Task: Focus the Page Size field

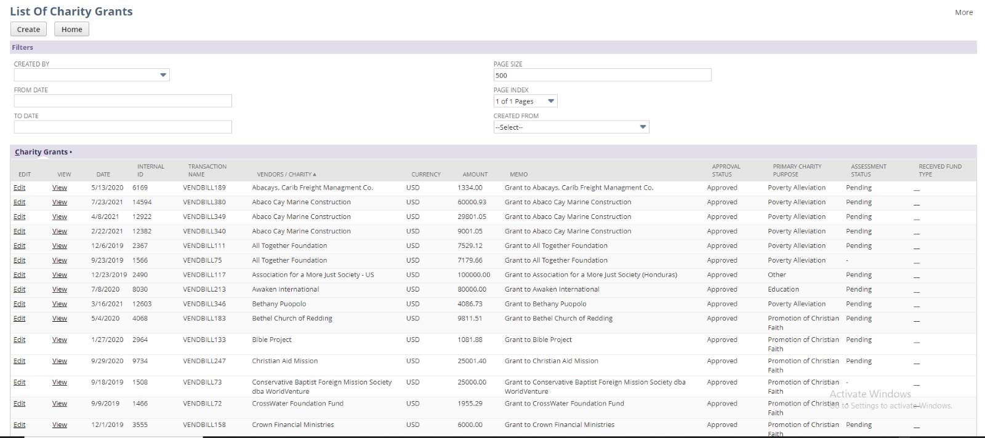Action: click(x=601, y=75)
